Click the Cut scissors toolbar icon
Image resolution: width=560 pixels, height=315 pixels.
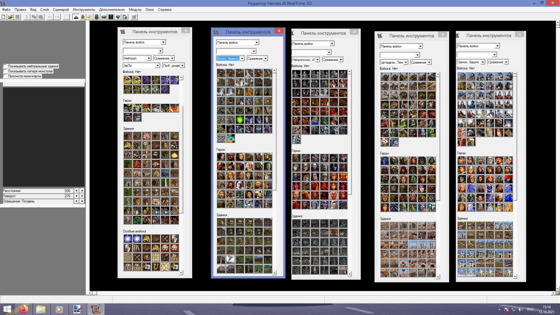[x=26, y=17]
